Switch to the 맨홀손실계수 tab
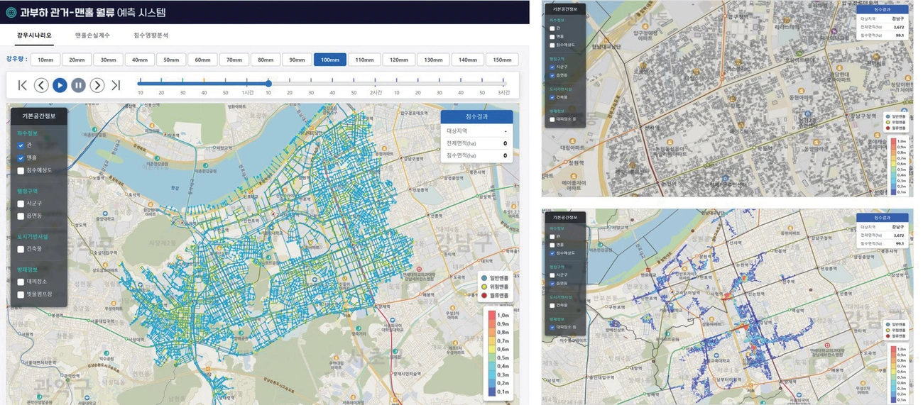 [x=92, y=35]
